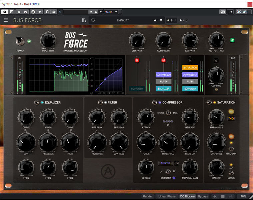Image resolution: width=253 pixels, height=200 pixels.
Task: Toggle the Stereo/Dual compressor switch
Action: coord(168,113)
